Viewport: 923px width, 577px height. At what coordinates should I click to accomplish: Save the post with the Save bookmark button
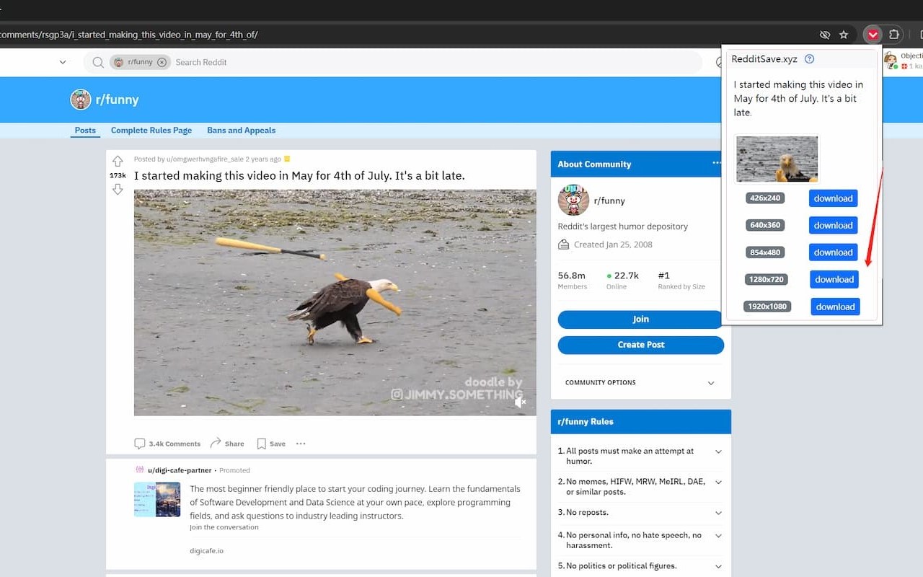click(272, 444)
